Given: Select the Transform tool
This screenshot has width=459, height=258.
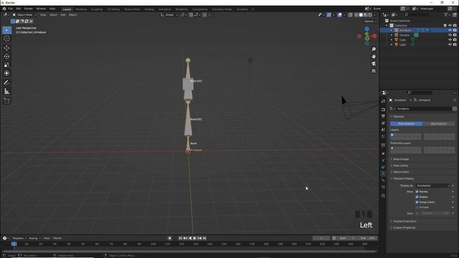Looking at the screenshot, I should [x=7, y=73].
